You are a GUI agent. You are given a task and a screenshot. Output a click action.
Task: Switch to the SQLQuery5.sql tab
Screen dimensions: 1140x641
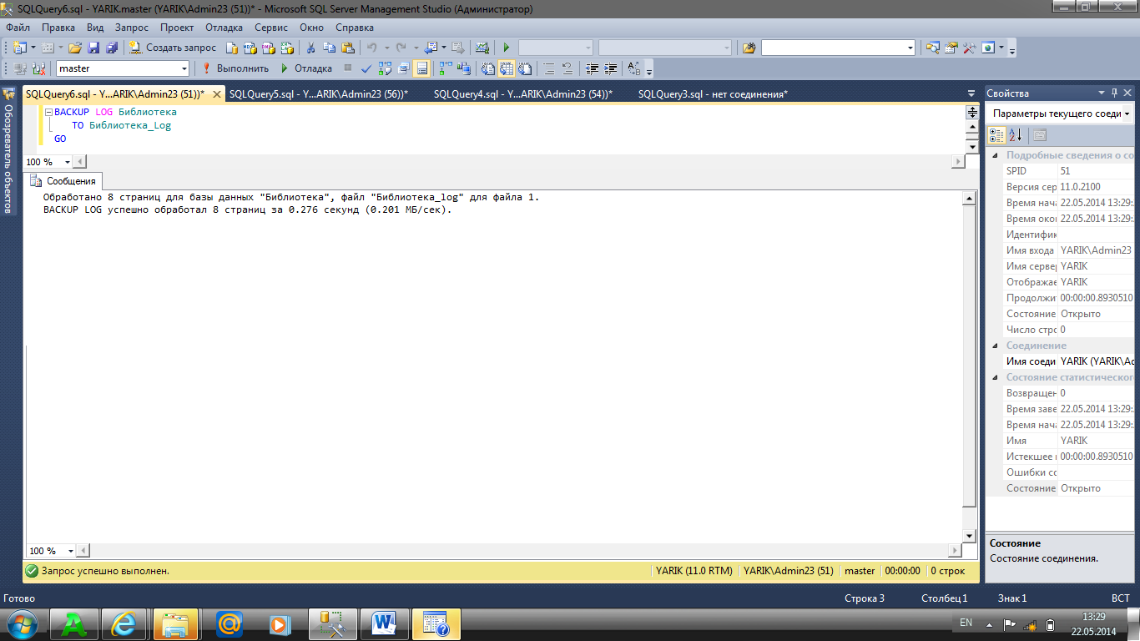(319, 94)
